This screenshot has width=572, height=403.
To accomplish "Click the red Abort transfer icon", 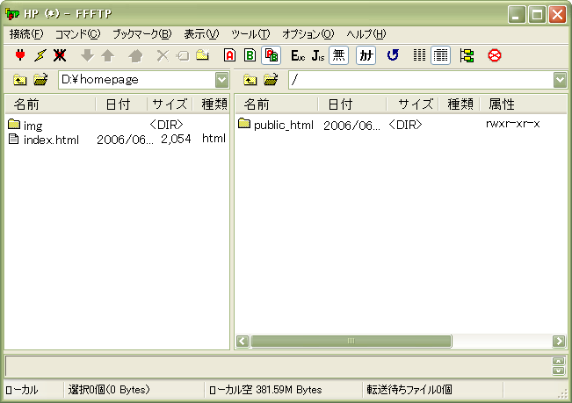I will point(495,55).
